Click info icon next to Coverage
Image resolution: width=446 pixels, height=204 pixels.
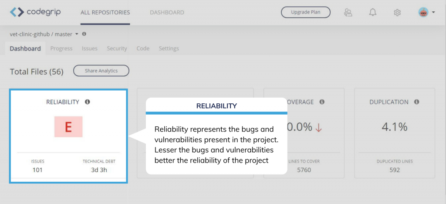pos(322,102)
